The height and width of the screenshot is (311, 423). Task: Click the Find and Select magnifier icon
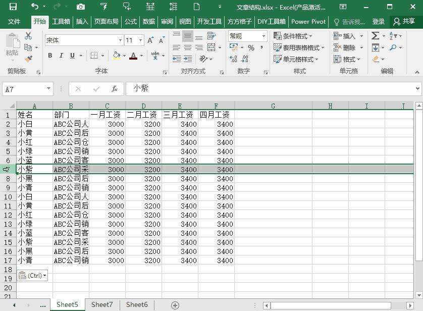(x=393, y=47)
